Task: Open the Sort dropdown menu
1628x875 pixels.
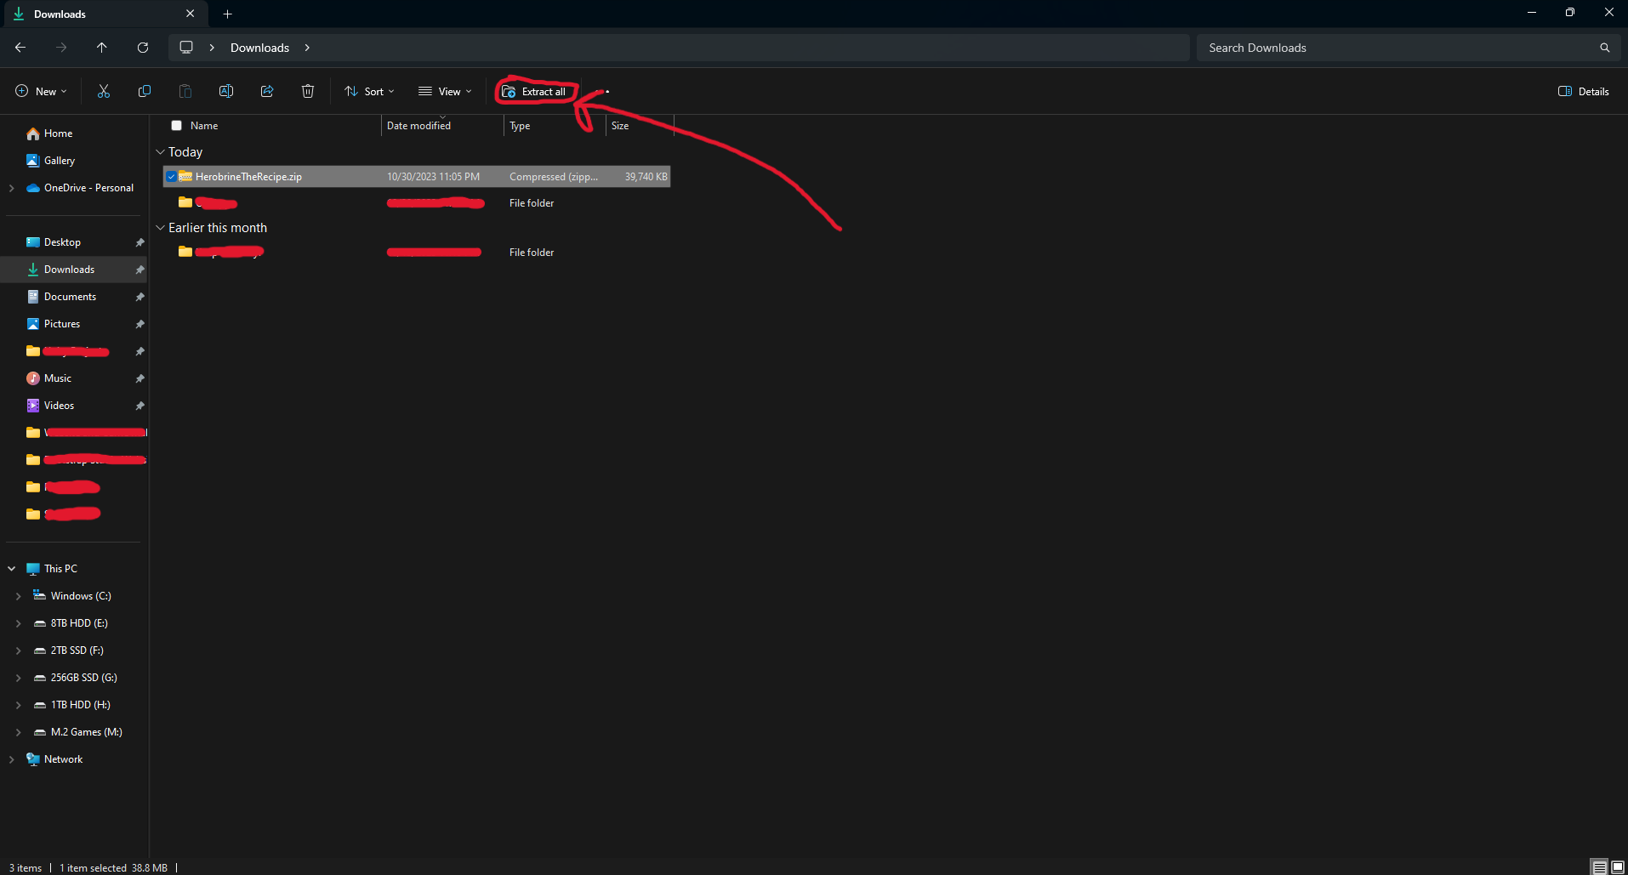Action: click(x=369, y=91)
